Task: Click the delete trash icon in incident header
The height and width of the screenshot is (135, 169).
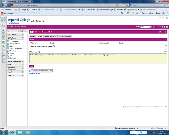Action: point(166,32)
